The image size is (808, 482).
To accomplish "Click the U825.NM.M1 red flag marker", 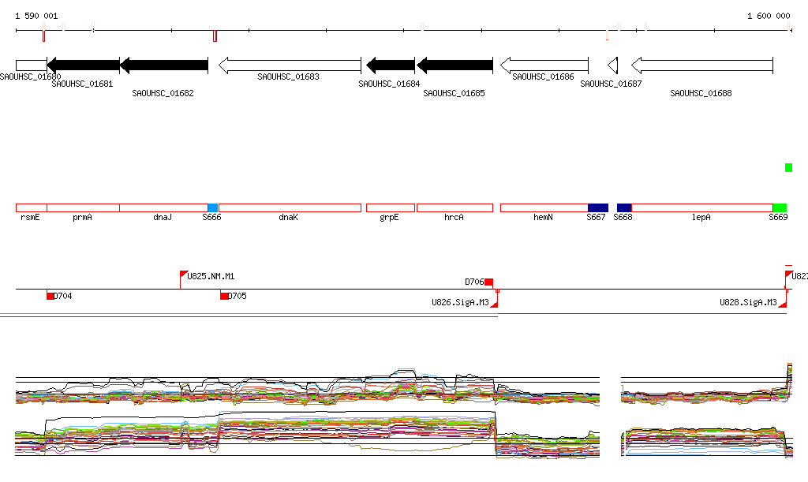I will (184, 276).
